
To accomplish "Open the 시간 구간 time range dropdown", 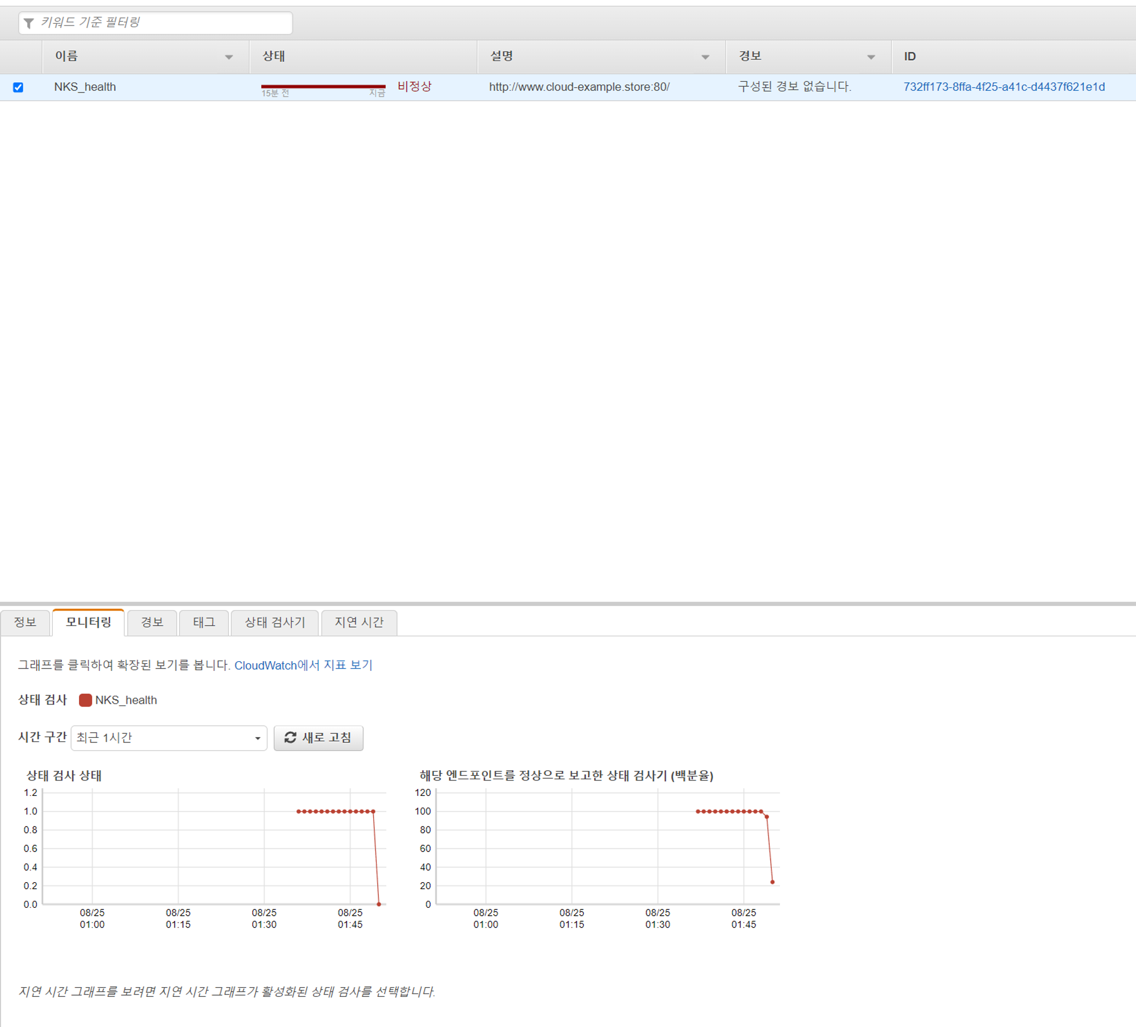I will click(169, 737).
